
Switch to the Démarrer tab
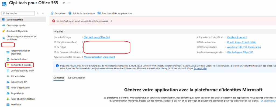pyautogui.click(x=58, y=78)
